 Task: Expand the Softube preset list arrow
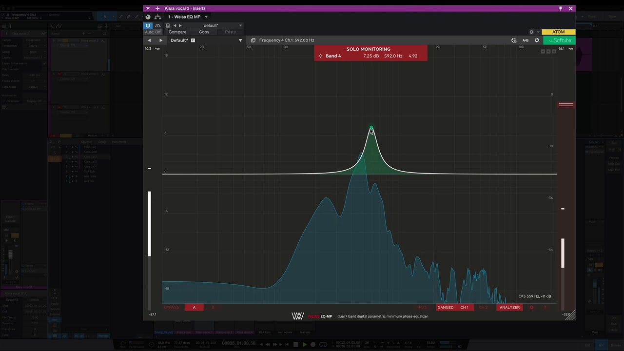[x=240, y=40]
